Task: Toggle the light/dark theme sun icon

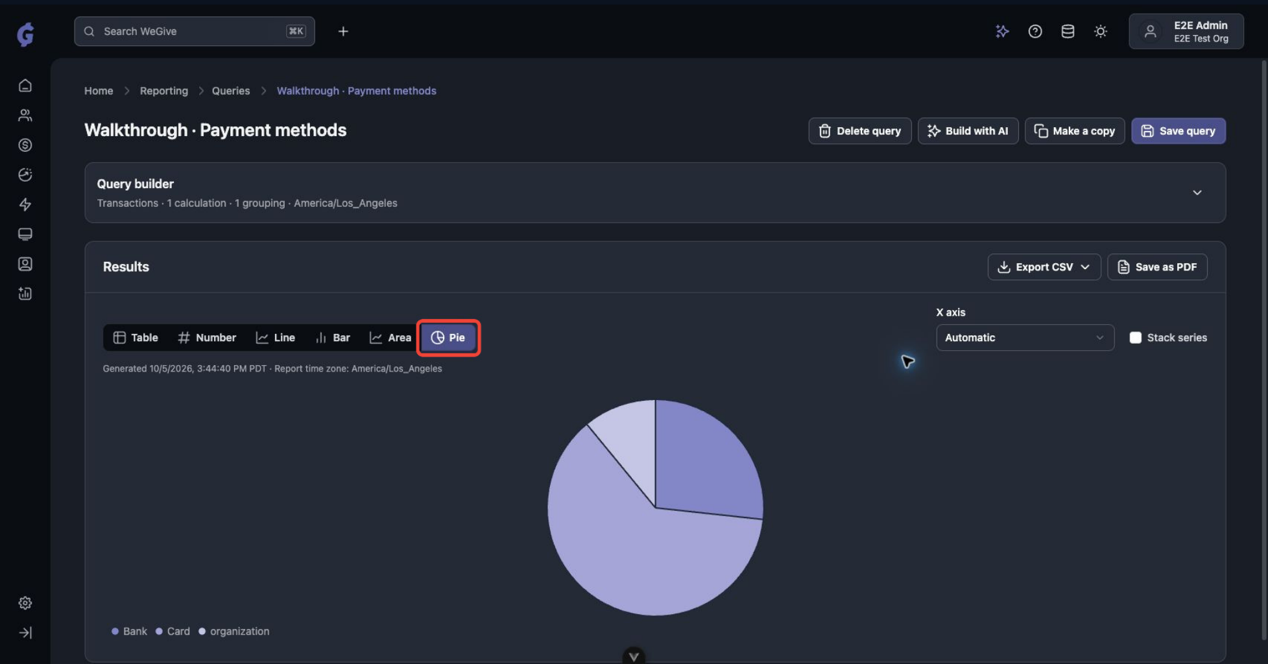Action: (1101, 31)
